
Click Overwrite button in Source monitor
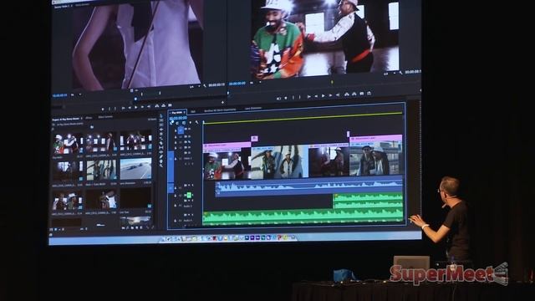pyautogui.click(x=164, y=106)
